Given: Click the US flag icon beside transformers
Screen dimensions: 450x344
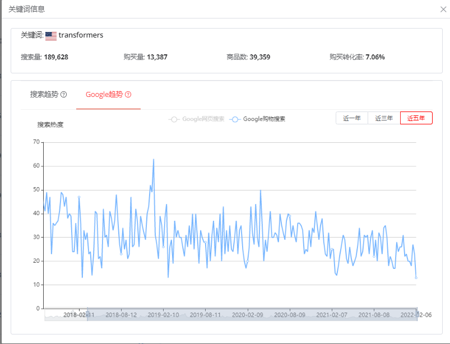Looking at the screenshot, I should pos(51,35).
